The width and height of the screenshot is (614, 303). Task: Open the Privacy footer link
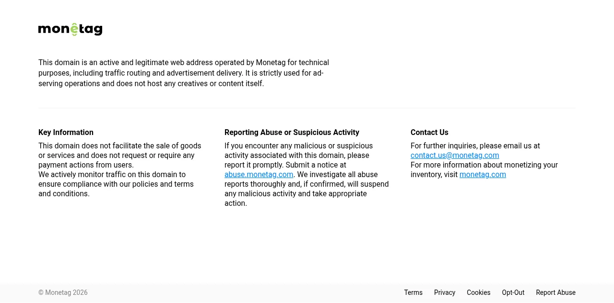pyautogui.click(x=445, y=292)
